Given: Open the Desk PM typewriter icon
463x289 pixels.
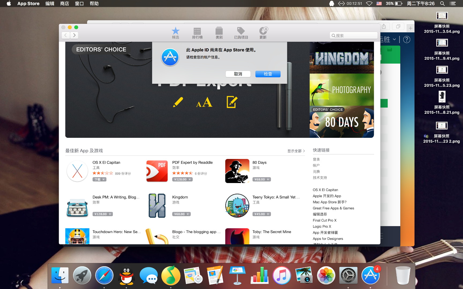Looking at the screenshot, I should [77, 208].
